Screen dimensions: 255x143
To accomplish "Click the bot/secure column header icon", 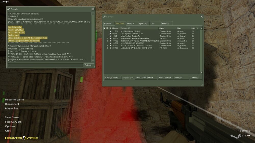I will tap(107, 28).
